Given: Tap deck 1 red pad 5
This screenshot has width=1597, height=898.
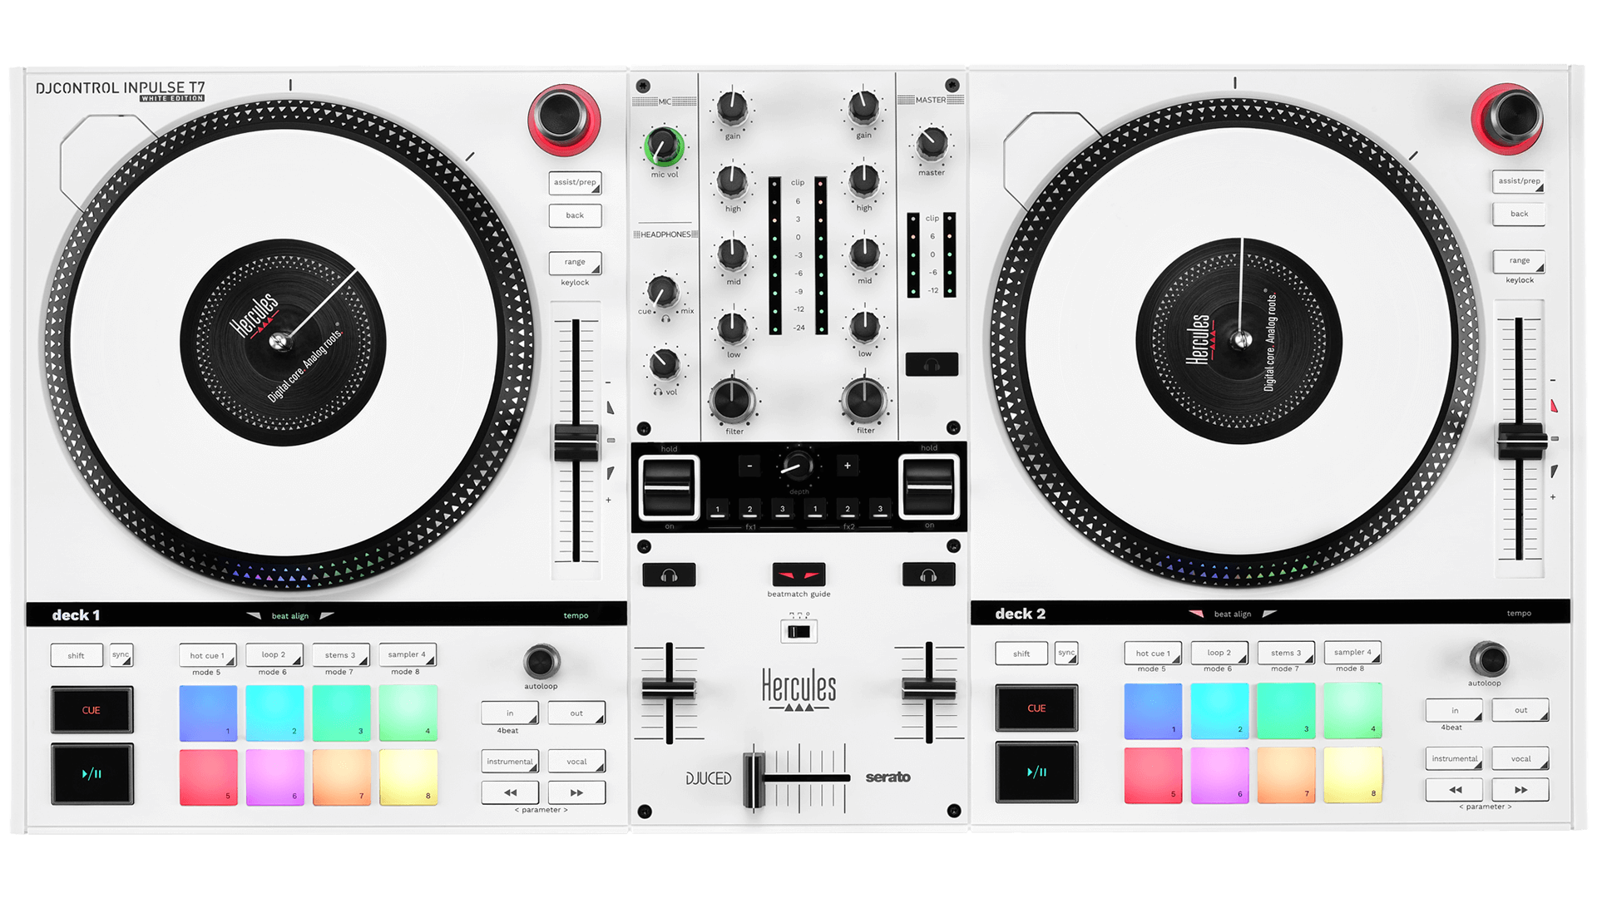Looking at the screenshot, I should (208, 777).
